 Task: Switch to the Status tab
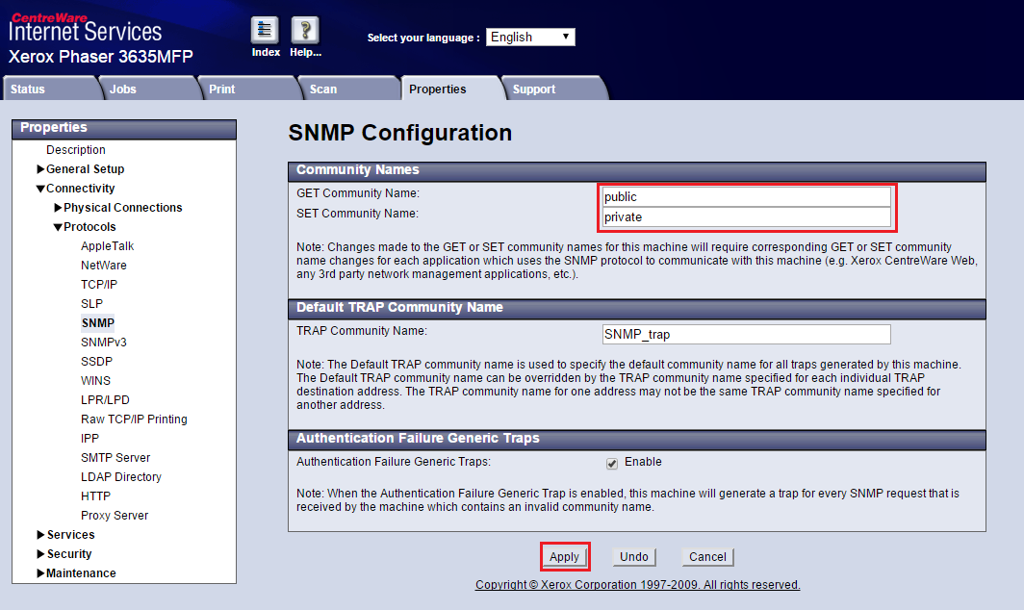point(29,89)
